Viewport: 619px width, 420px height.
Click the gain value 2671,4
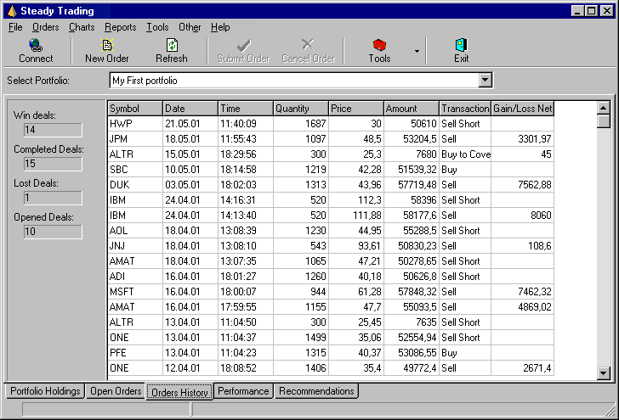[523, 368]
